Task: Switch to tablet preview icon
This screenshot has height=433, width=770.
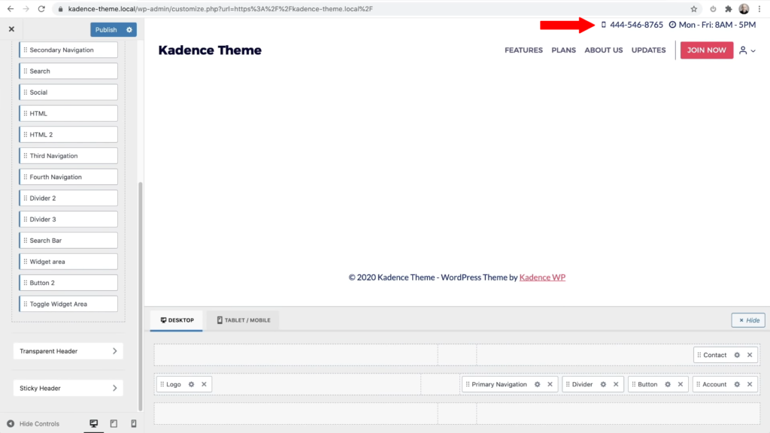Action: (114, 423)
